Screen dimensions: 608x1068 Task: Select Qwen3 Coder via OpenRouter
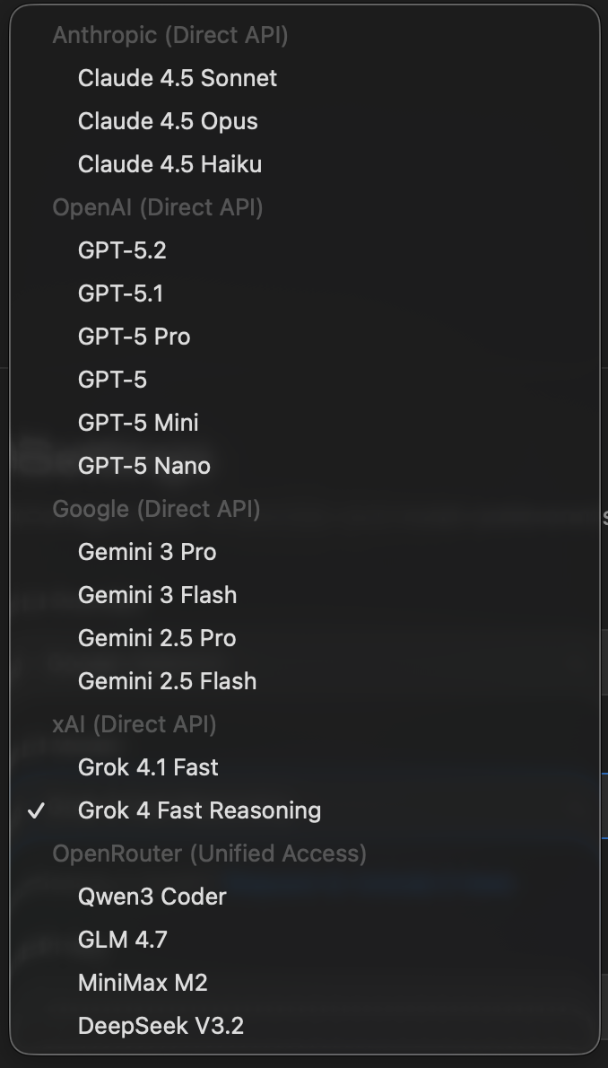[152, 897]
